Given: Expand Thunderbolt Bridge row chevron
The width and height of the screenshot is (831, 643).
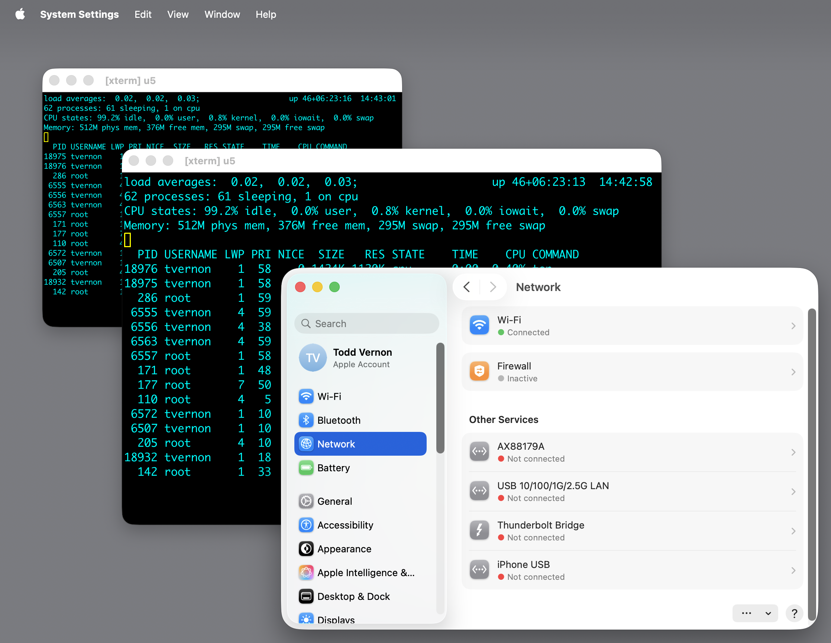Looking at the screenshot, I should pos(793,531).
